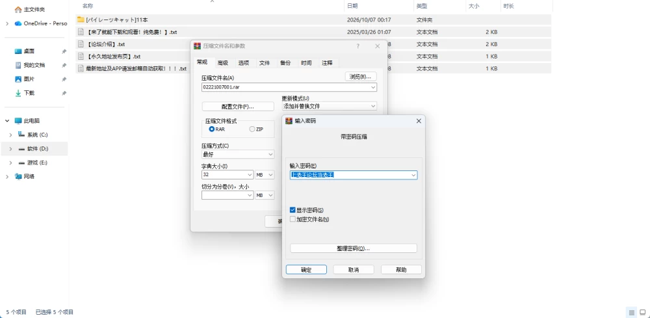Sort files by 日期 column header
Screen dimensions: 650x318
352,6
